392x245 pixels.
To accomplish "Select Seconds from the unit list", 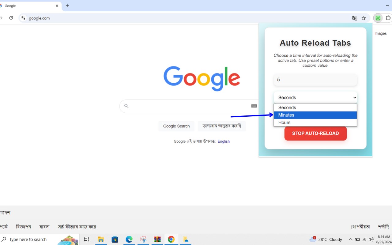I will pos(315,107).
